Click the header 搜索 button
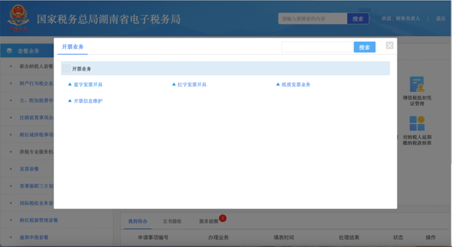 pyautogui.click(x=358, y=18)
